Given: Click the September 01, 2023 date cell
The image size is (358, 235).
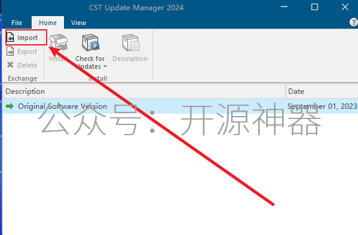Looking at the screenshot, I should pyautogui.click(x=322, y=106).
